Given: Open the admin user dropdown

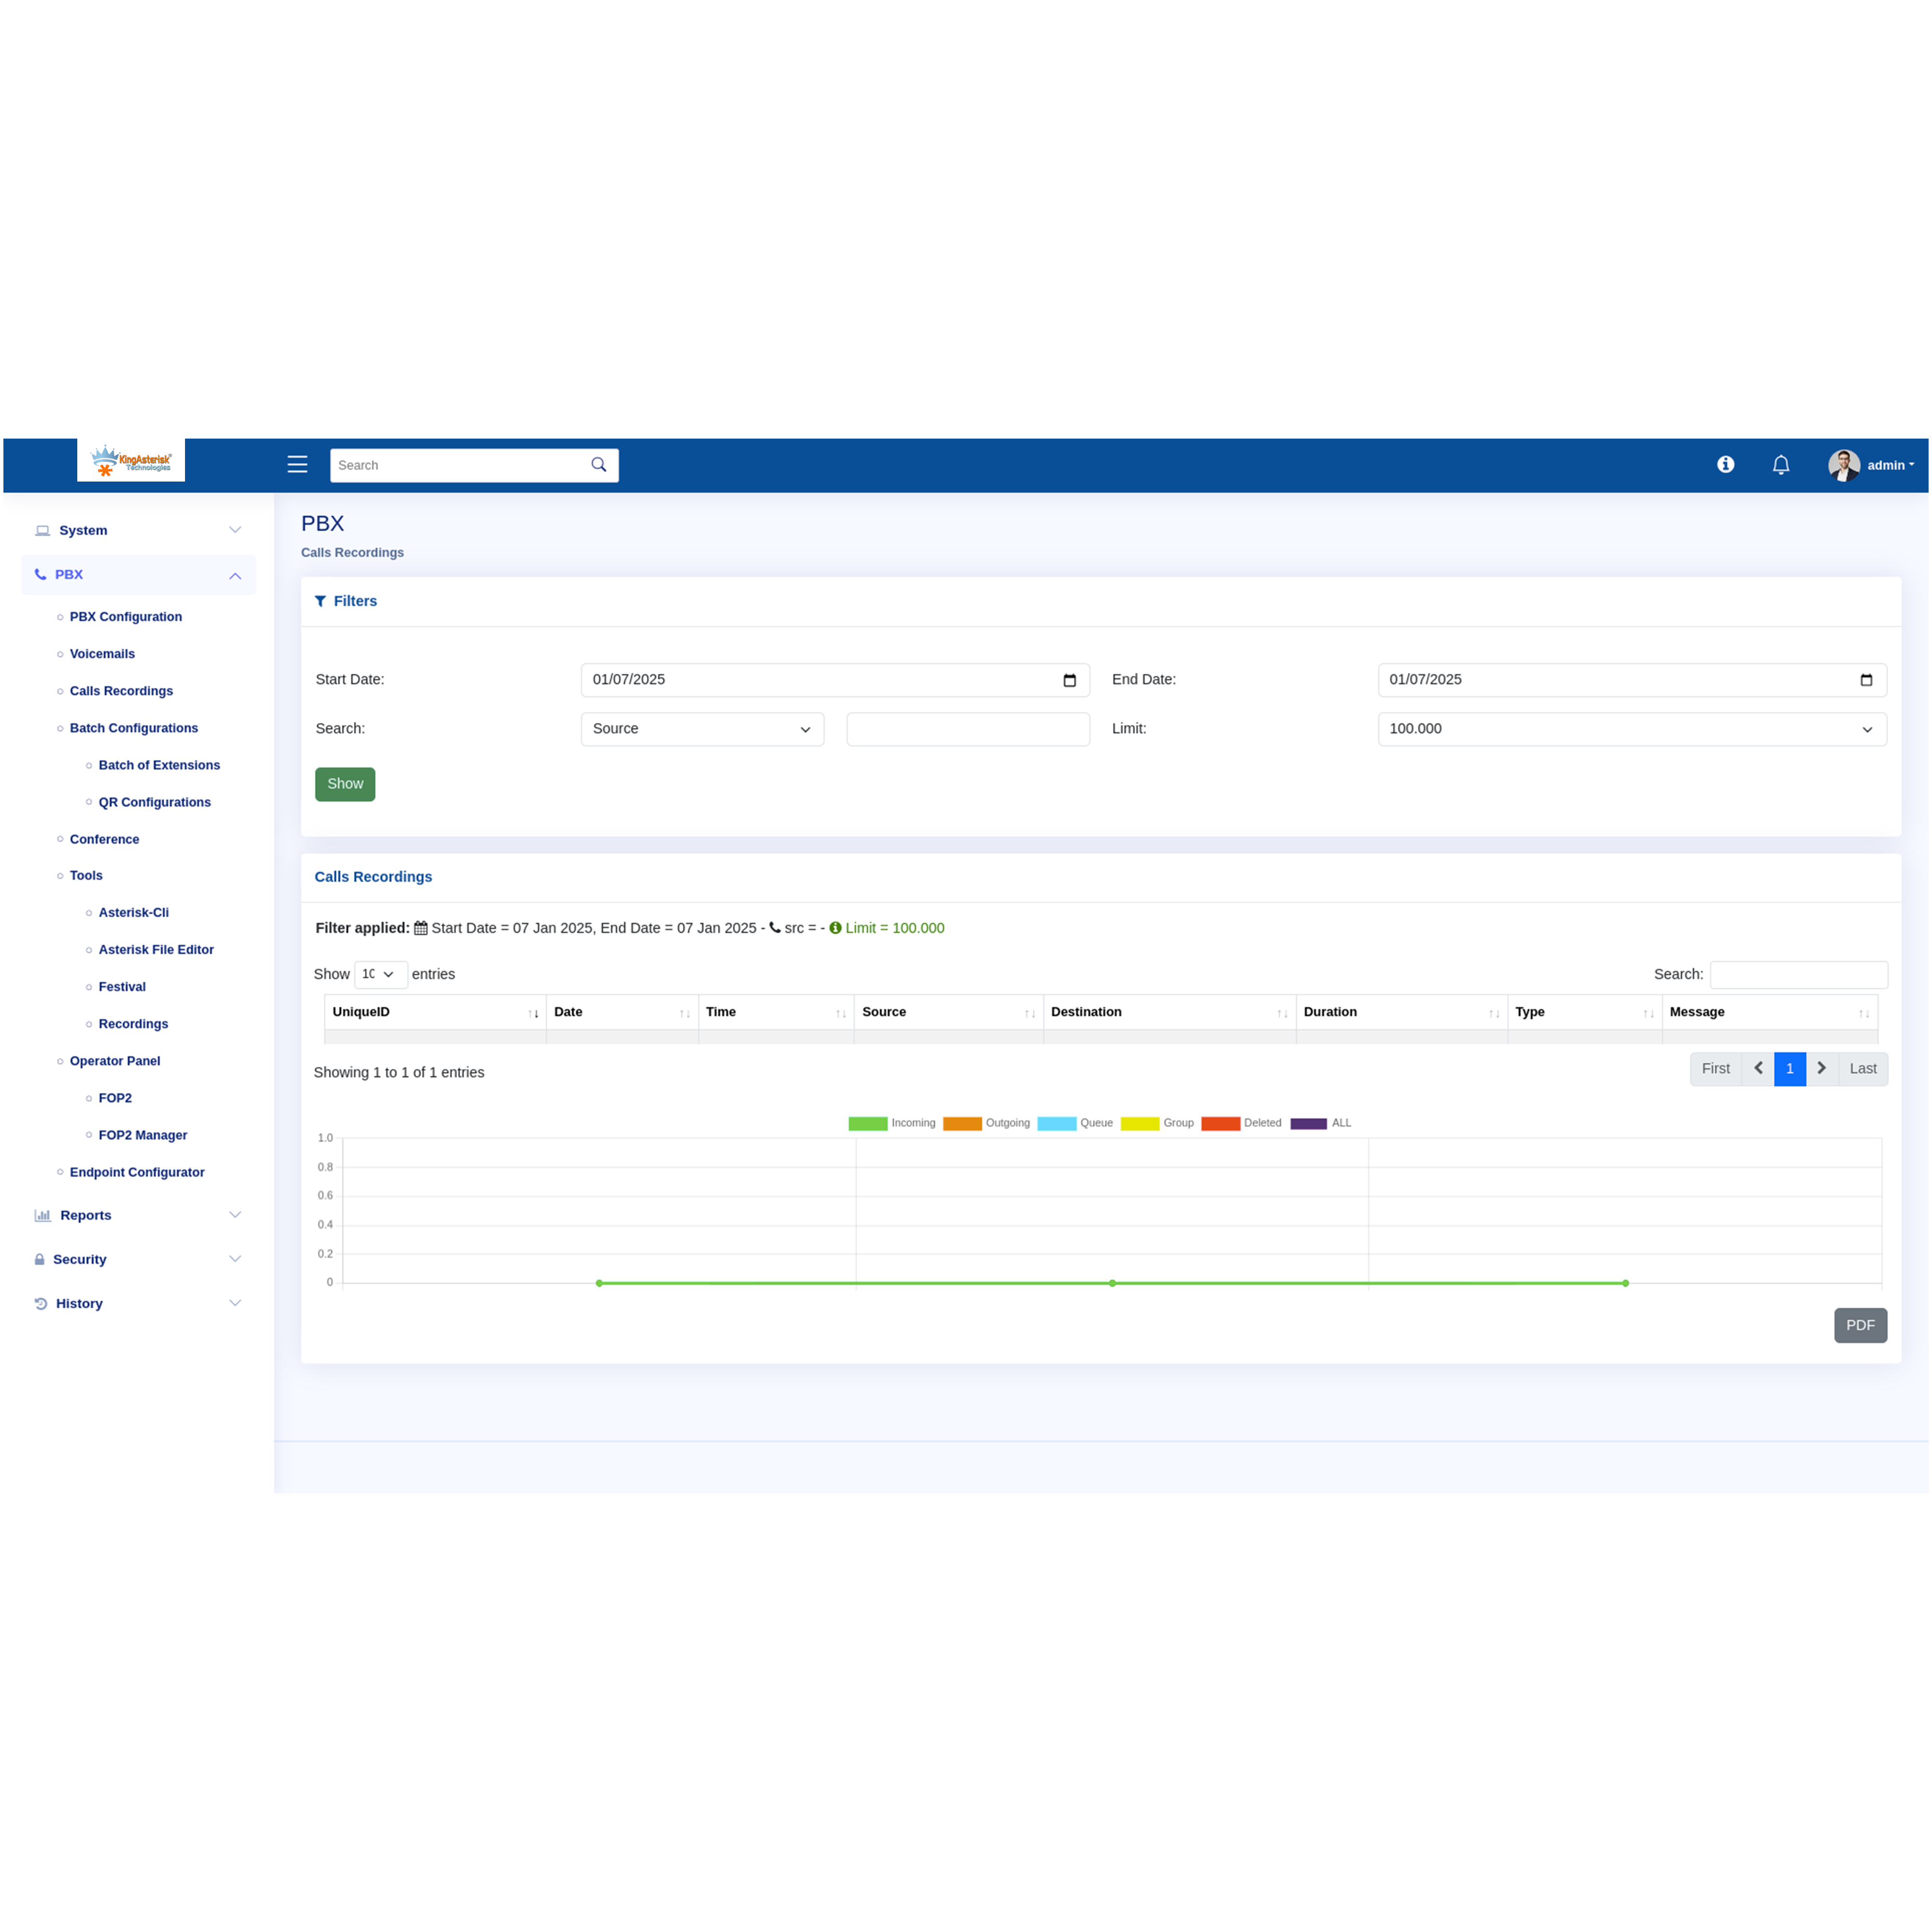Looking at the screenshot, I should point(1890,465).
